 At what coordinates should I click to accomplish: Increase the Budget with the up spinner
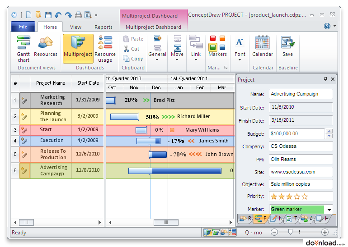point(329,131)
